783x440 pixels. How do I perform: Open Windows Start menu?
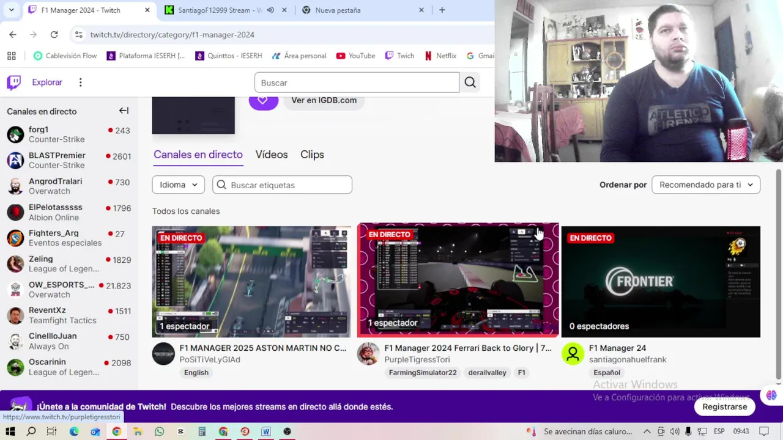(10, 431)
